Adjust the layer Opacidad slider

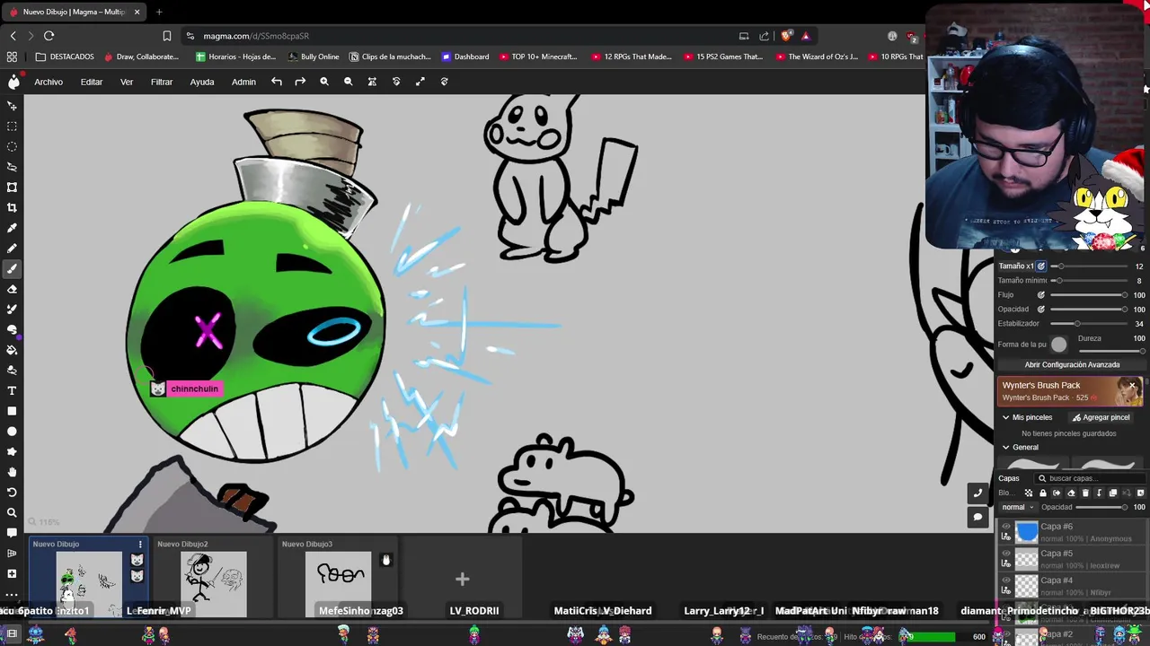1101,508
